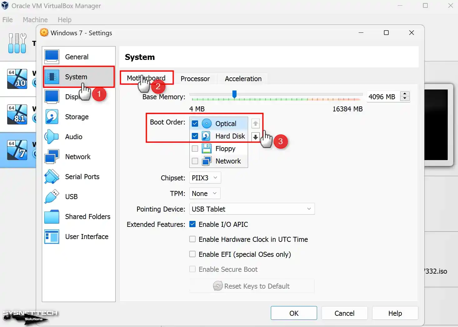Open USB settings connector icon

tap(52, 197)
